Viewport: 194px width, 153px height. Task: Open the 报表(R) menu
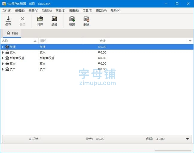click(74, 11)
